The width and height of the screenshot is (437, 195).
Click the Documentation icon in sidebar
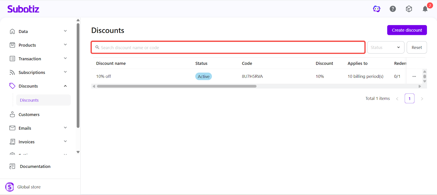tap(12, 166)
